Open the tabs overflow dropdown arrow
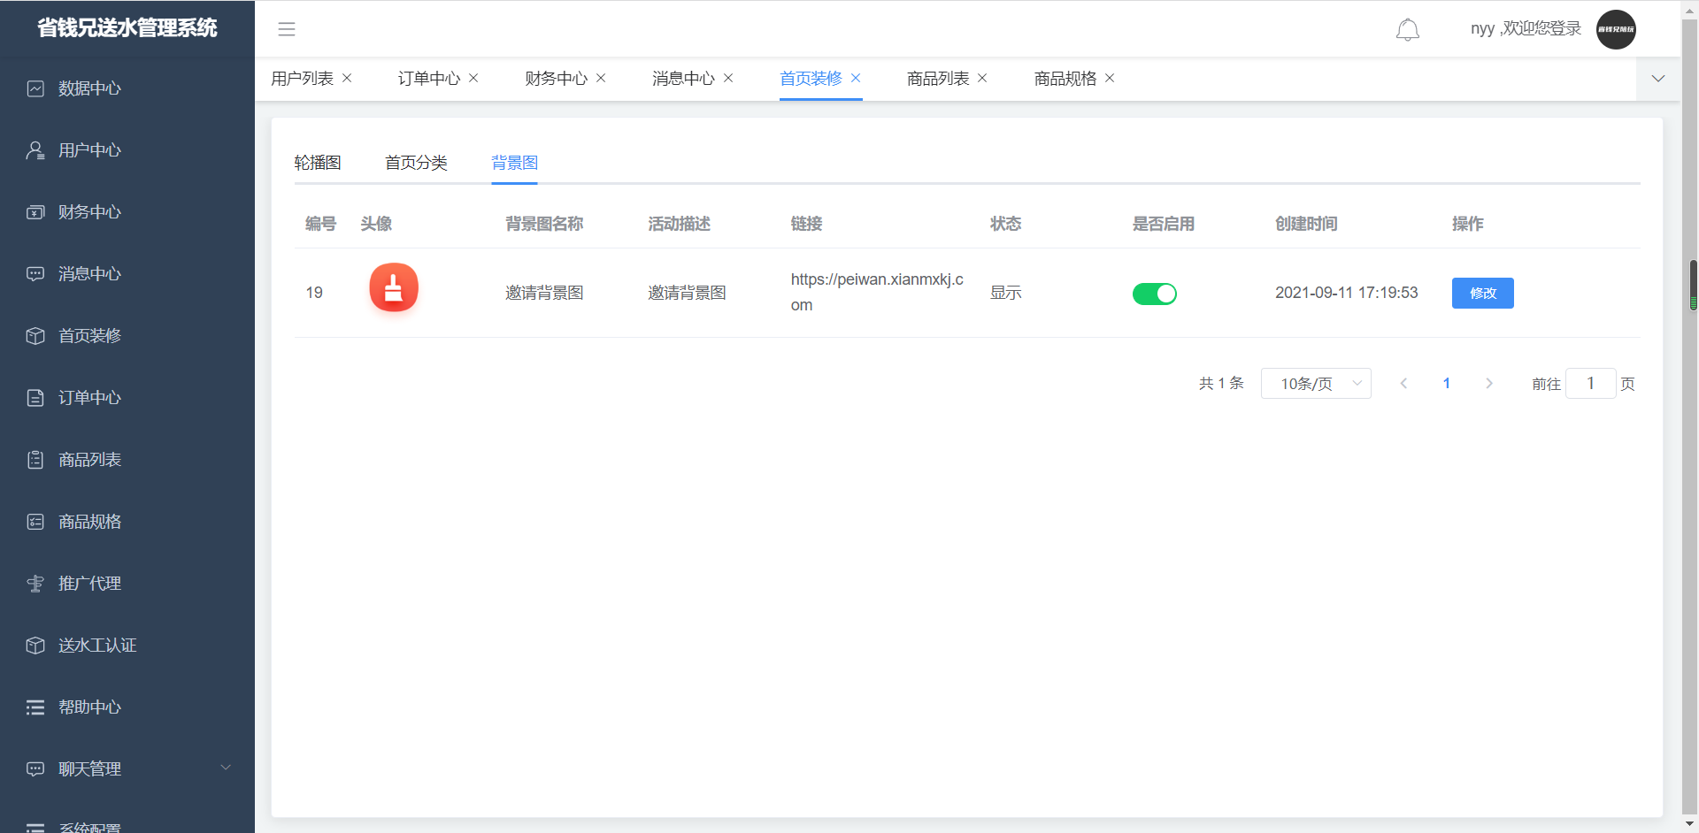 [x=1657, y=79]
